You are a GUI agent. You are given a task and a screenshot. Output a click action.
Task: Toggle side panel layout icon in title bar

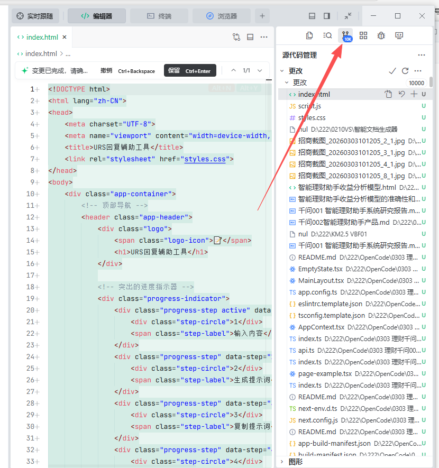tap(327, 16)
